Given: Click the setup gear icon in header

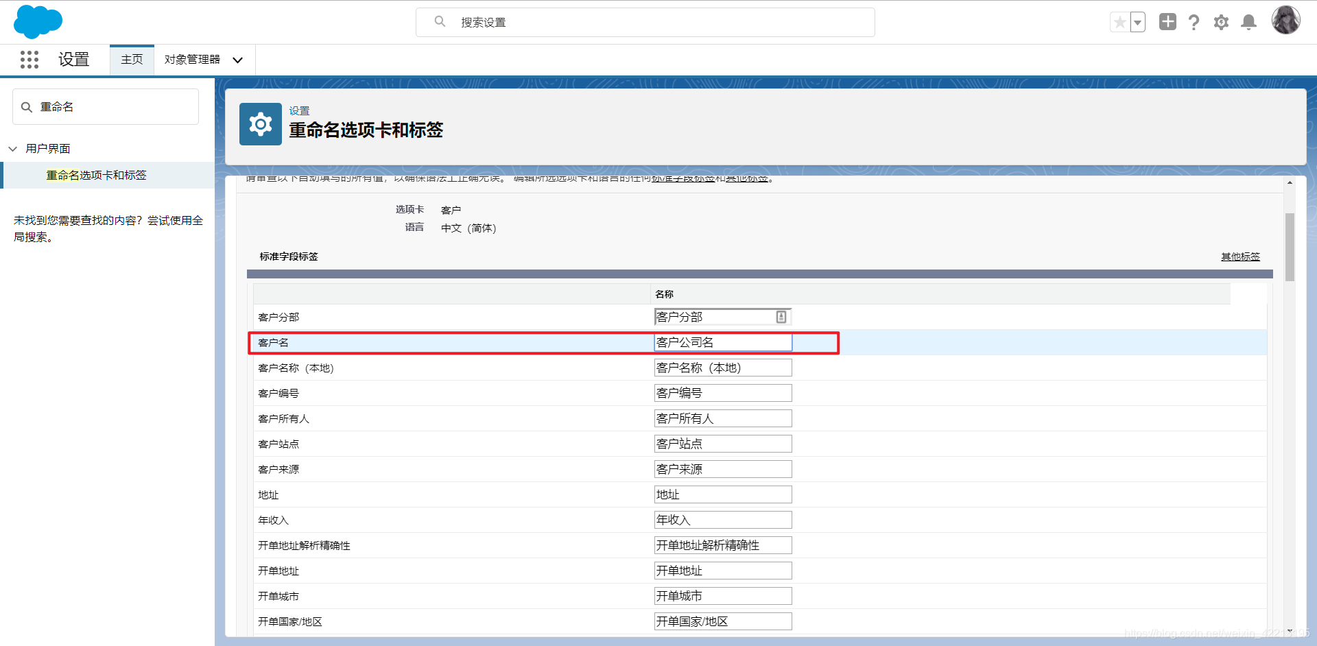Looking at the screenshot, I should (x=1221, y=23).
